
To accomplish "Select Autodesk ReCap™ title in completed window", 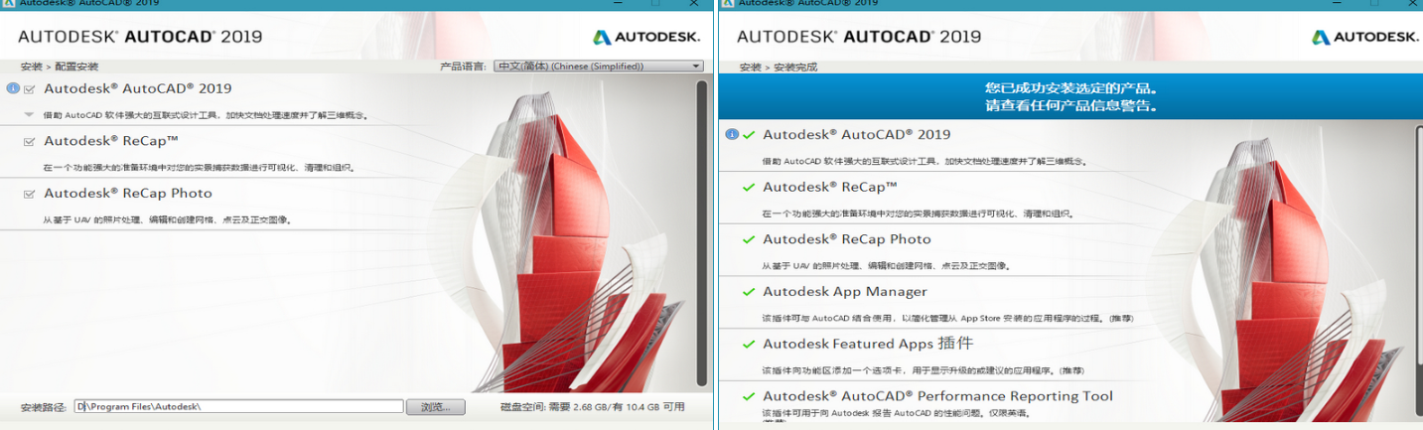I will (830, 187).
